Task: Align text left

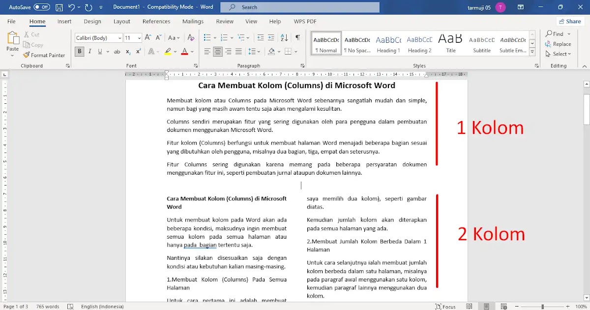Action: click(207, 52)
